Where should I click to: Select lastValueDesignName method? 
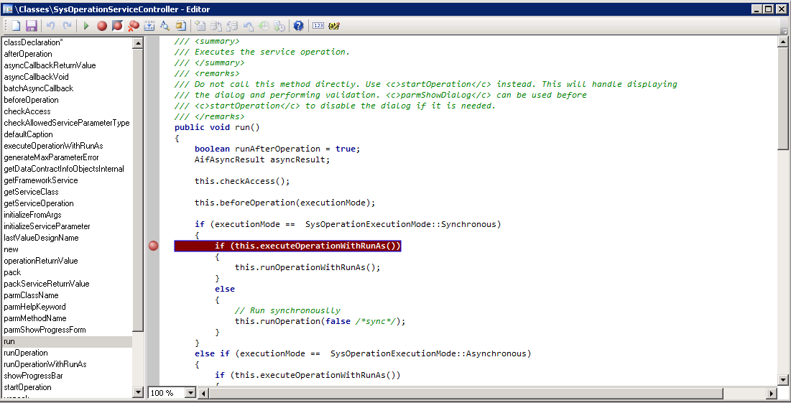click(42, 238)
